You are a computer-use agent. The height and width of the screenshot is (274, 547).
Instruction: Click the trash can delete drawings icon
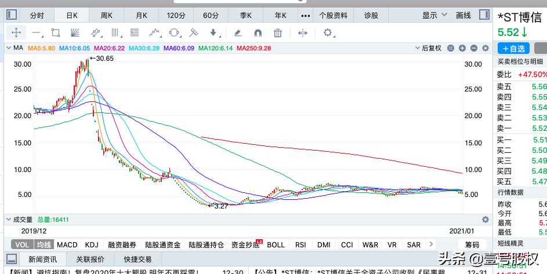(278, 33)
